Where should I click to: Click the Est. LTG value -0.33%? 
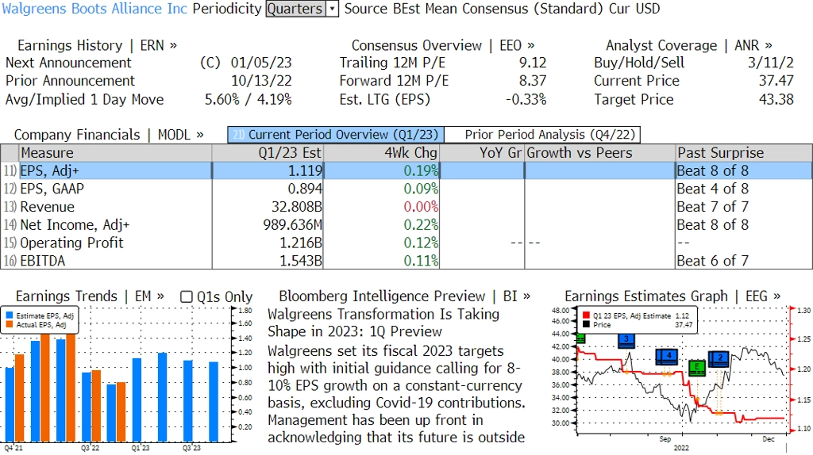pos(526,99)
